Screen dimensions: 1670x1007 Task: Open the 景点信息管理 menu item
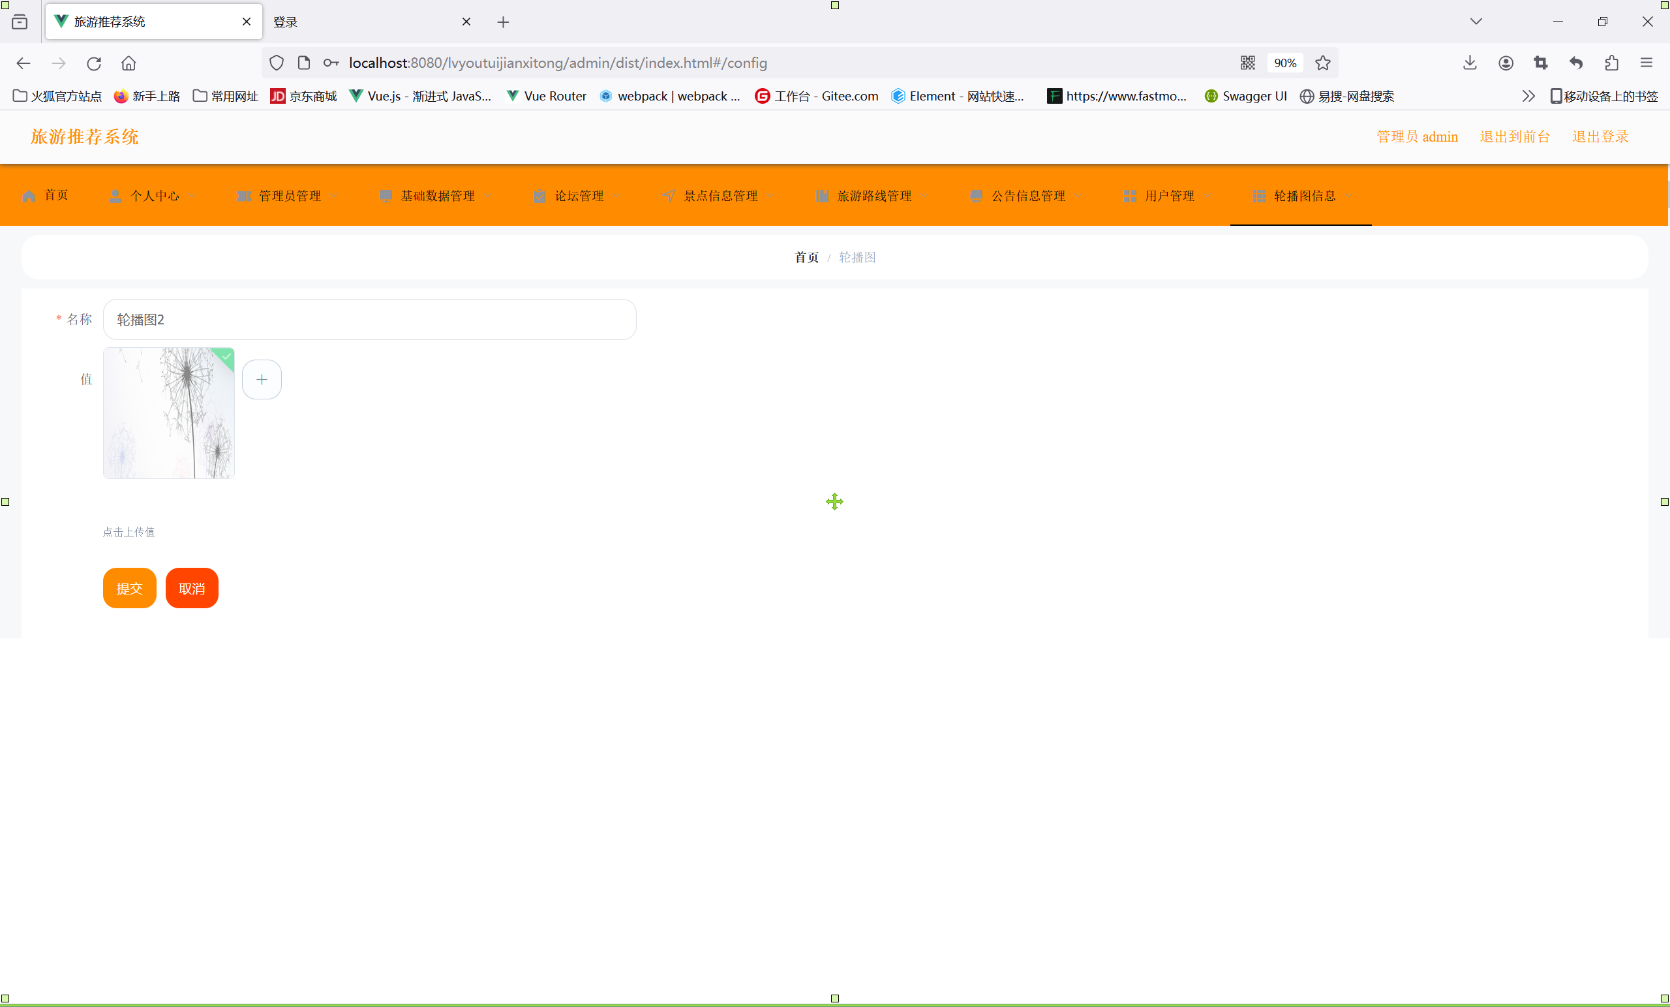click(720, 196)
